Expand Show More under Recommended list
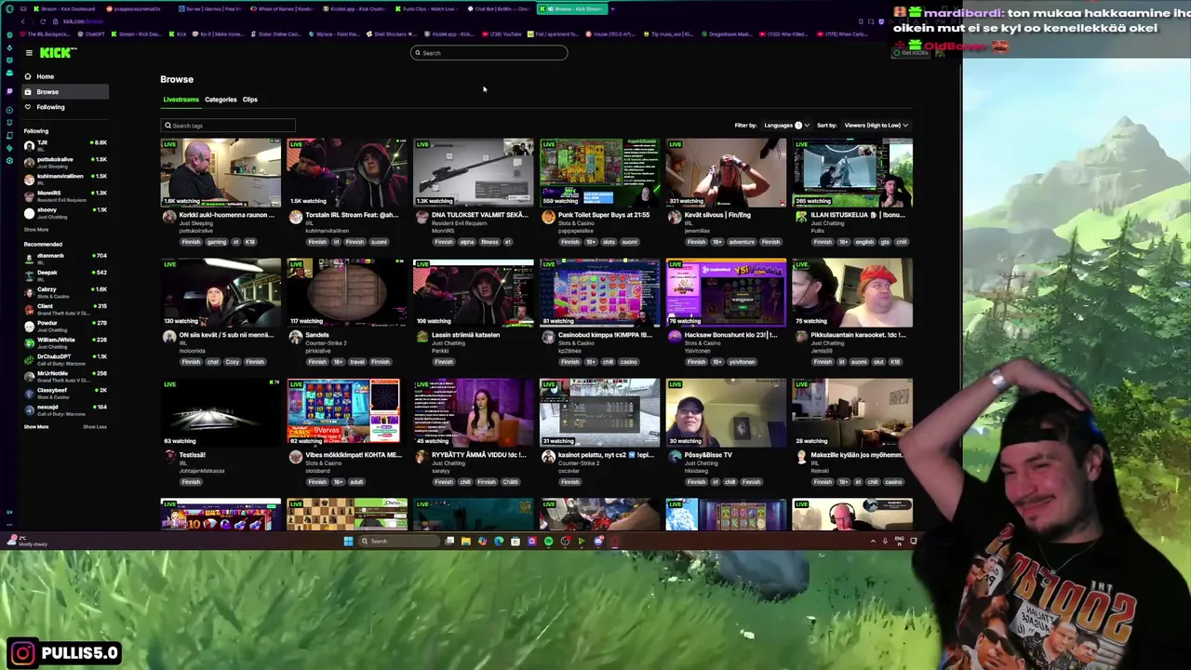Image resolution: width=1191 pixels, height=670 pixels. point(36,426)
